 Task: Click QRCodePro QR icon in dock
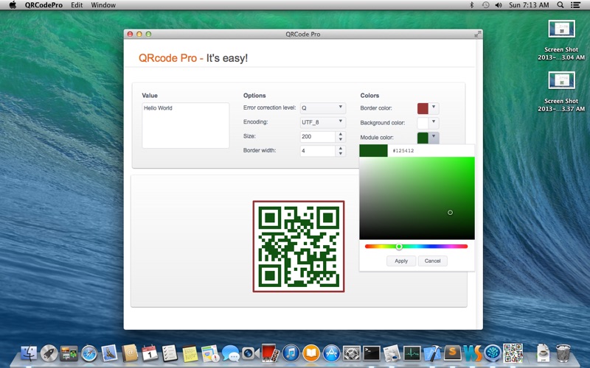(513, 353)
